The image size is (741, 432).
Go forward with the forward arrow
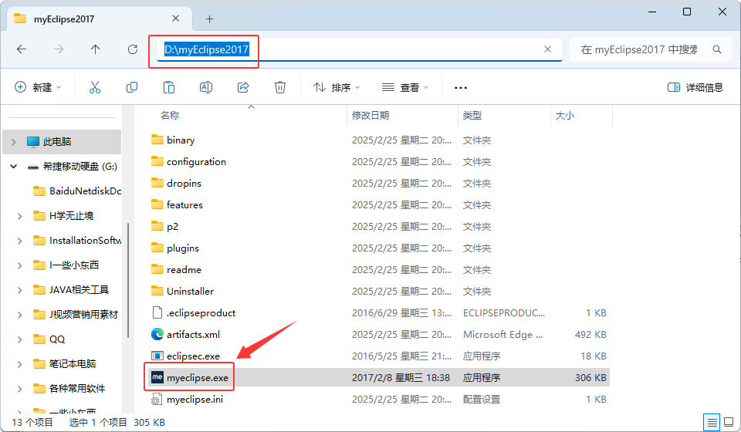coord(59,49)
